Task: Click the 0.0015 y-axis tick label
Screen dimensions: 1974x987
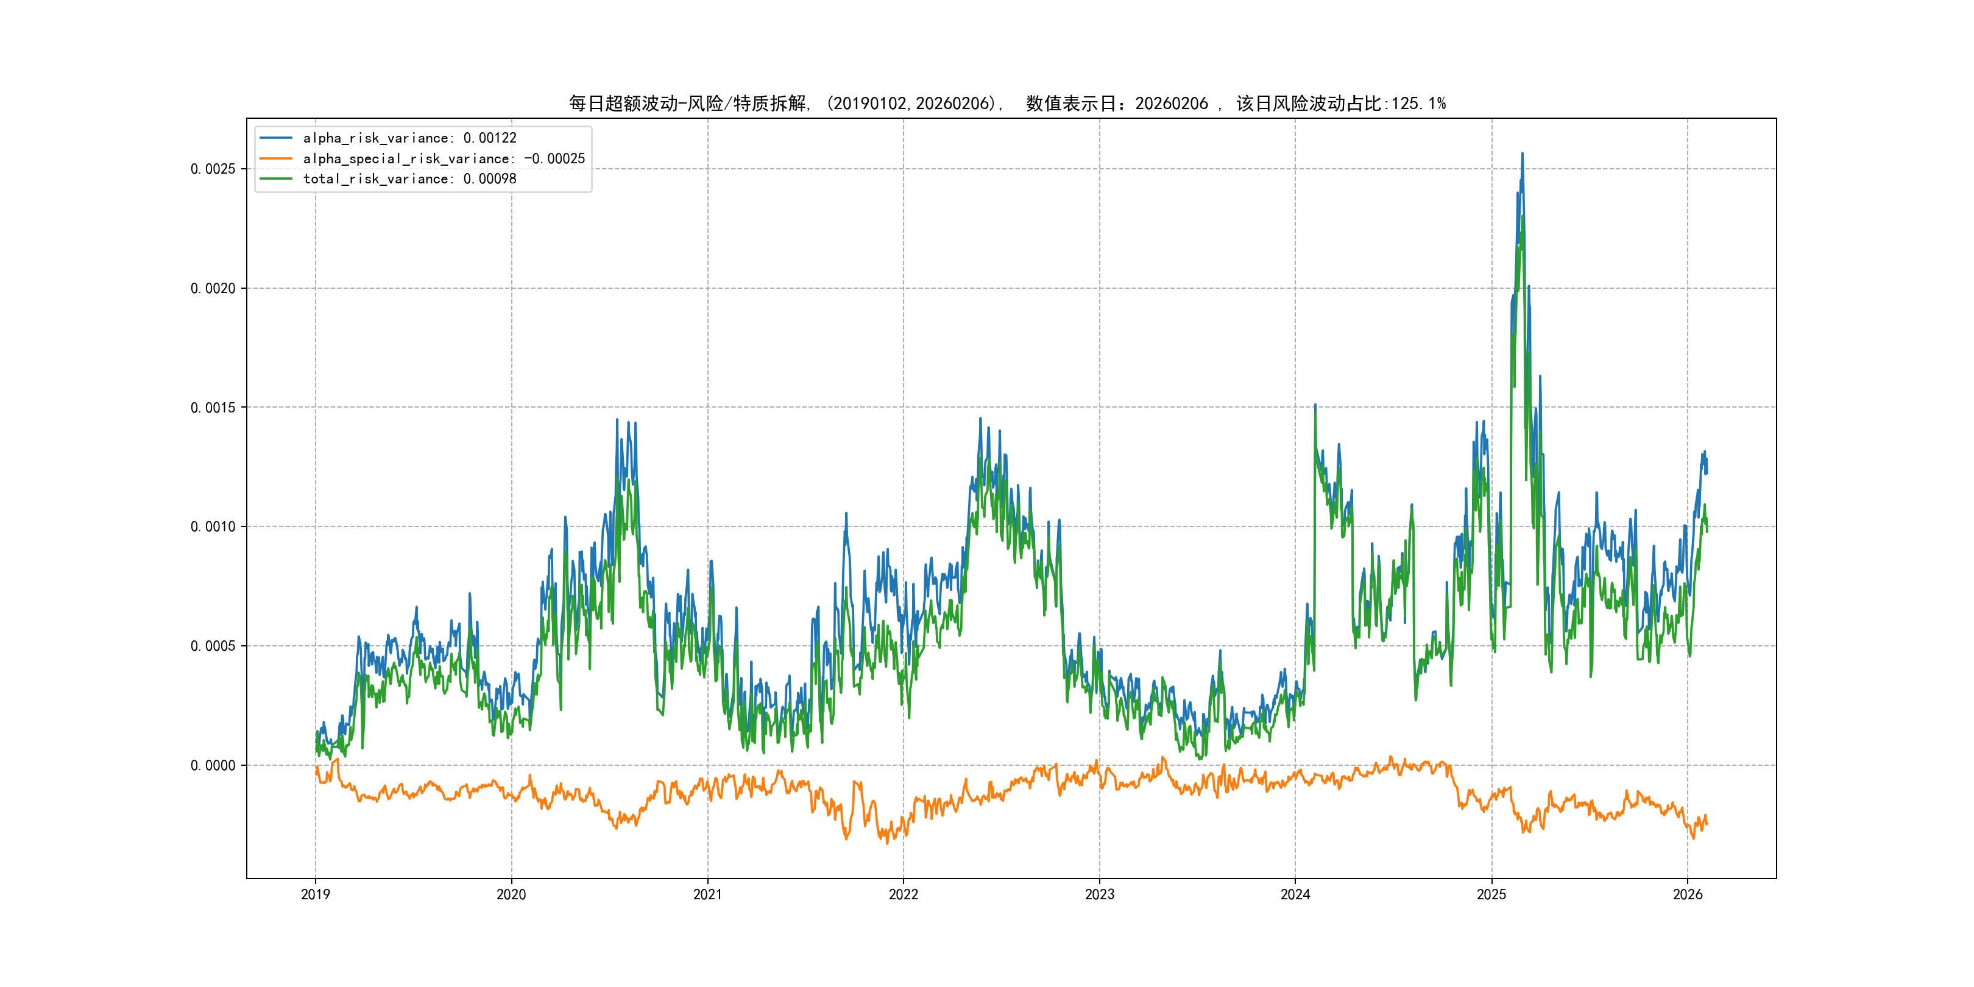Action: pyautogui.click(x=212, y=408)
